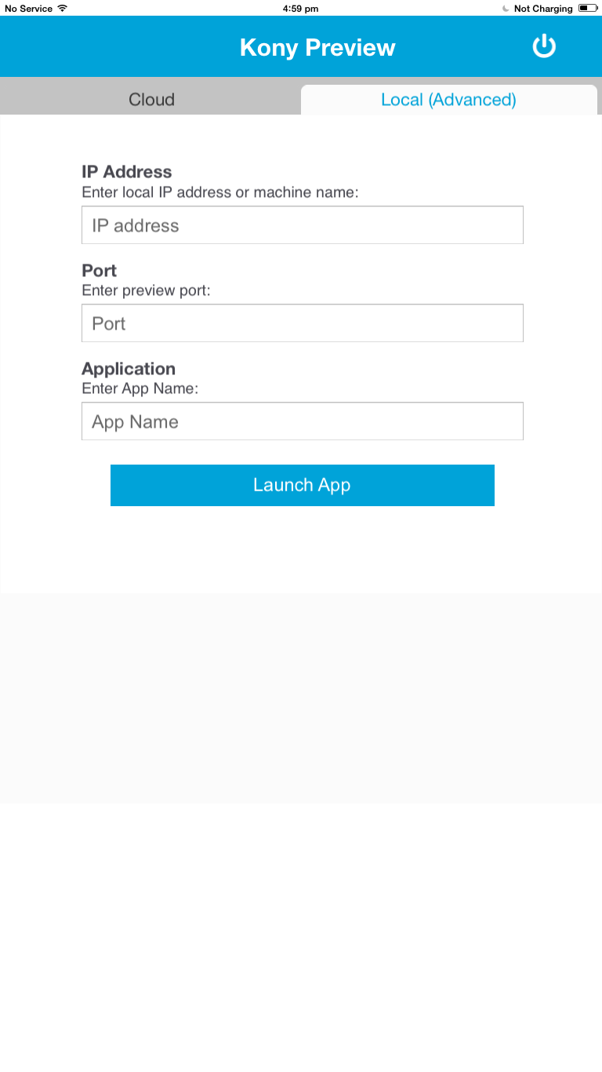602x1072 pixels.
Task: Tap the power icon in the header
Action: coord(544,47)
